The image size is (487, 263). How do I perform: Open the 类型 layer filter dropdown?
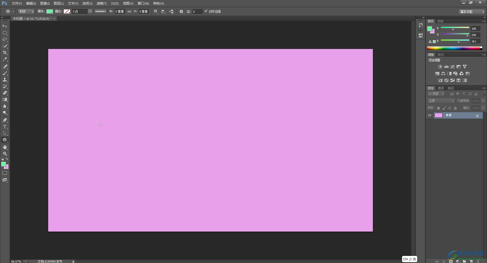436,94
